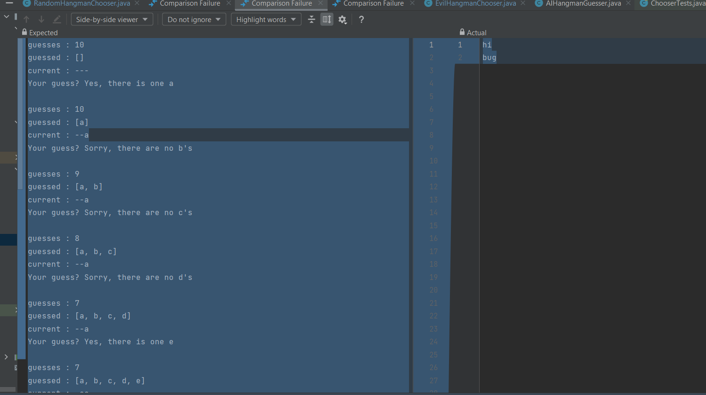Image resolution: width=706 pixels, height=395 pixels.
Task: Switch to RandomHangmanChooser.java tab
Action: point(81,4)
